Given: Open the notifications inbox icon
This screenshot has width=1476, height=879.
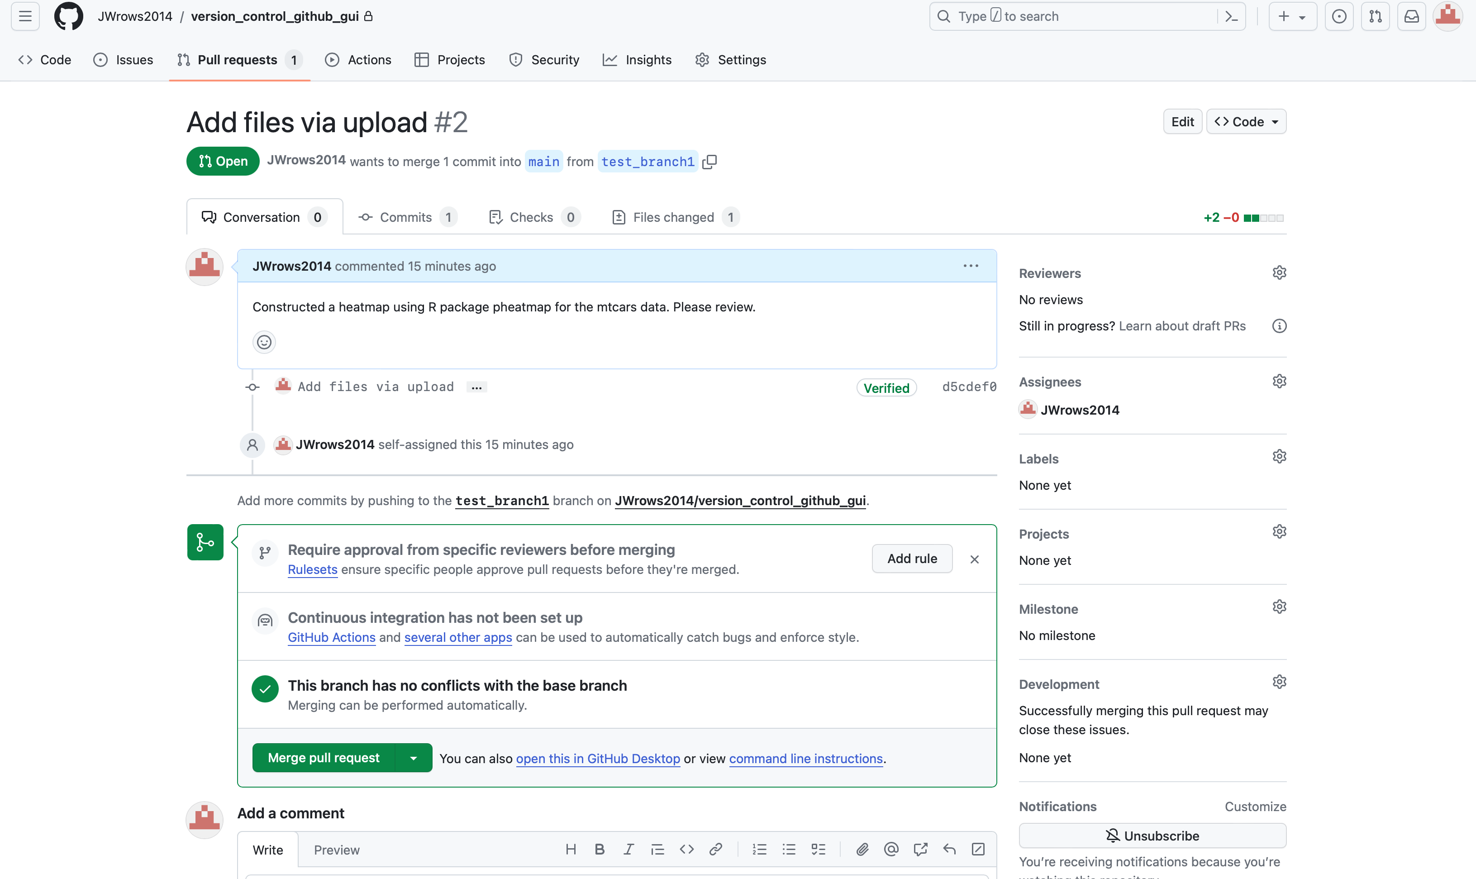Looking at the screenshot, I should click(1411, 17).
